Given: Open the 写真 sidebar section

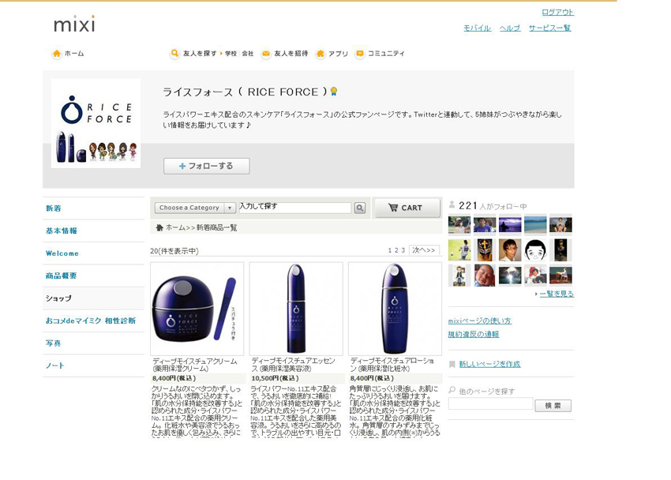Looking at the screenshot, I should (x=55, y=343).
